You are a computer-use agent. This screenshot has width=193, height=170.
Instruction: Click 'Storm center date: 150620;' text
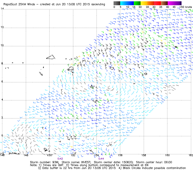(x=113, y=162)
